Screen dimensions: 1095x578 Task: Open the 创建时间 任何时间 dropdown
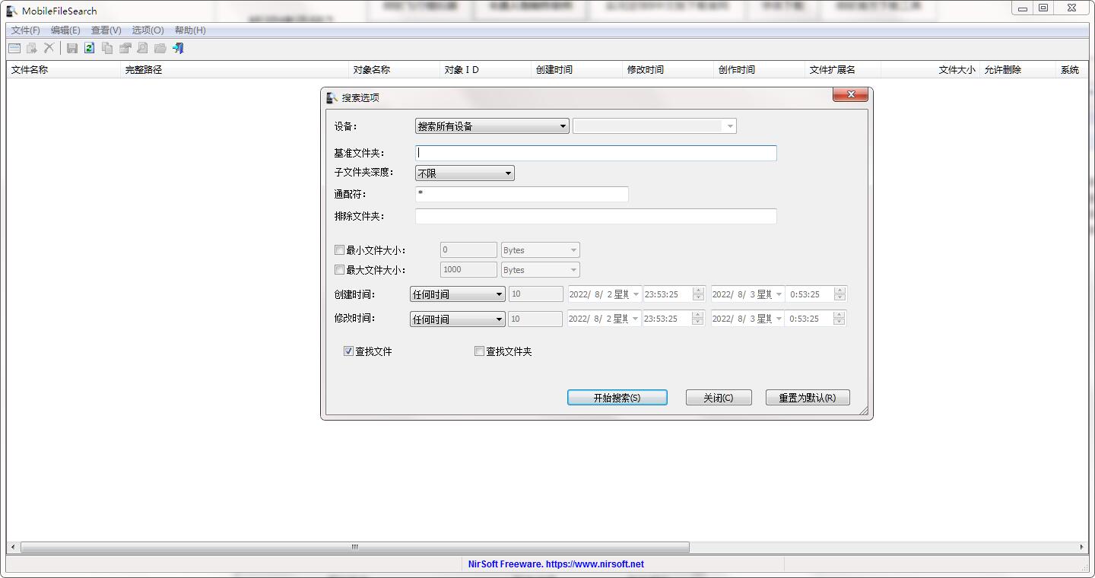pyautogui.click(x=458, y=294)
